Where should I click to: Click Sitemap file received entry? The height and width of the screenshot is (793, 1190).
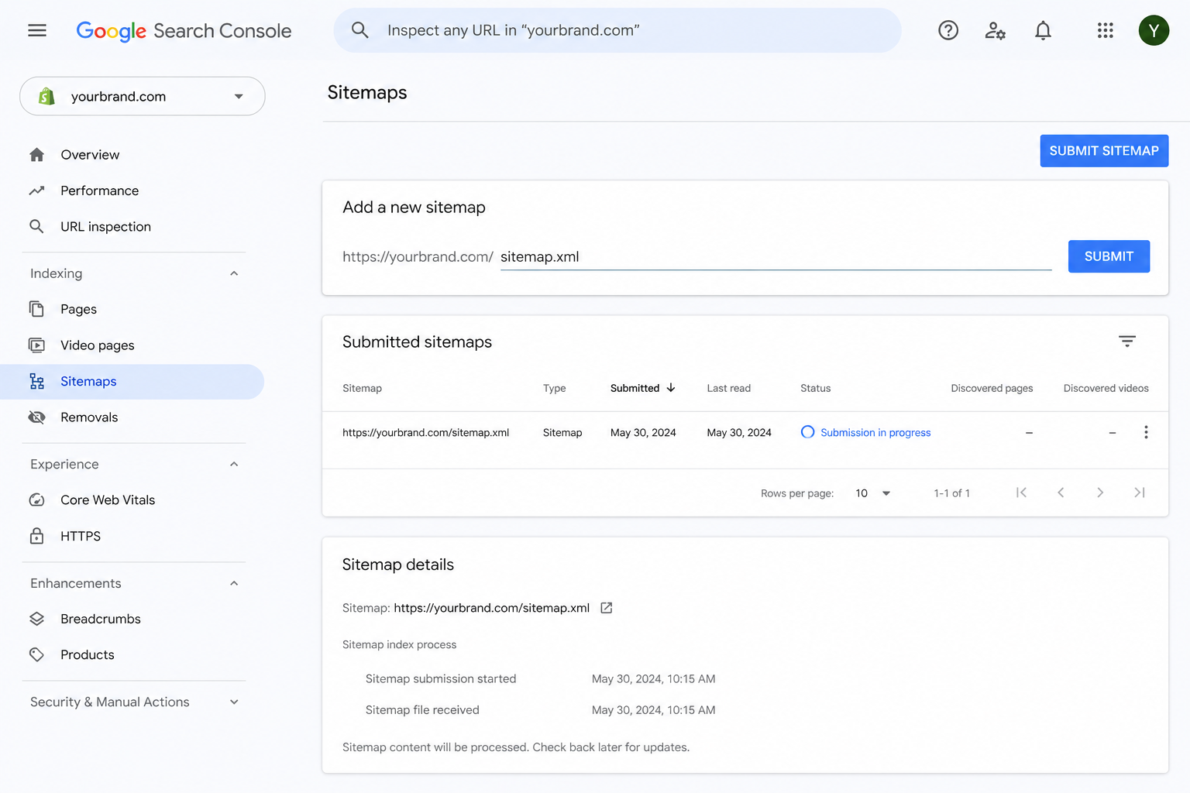click(x=422, y=709)
